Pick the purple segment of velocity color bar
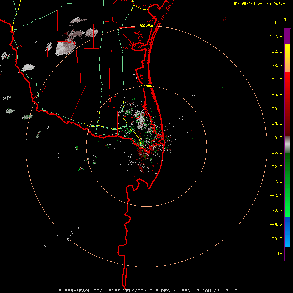This screenshot has height=293, width=293. click(x=287, y=36)
